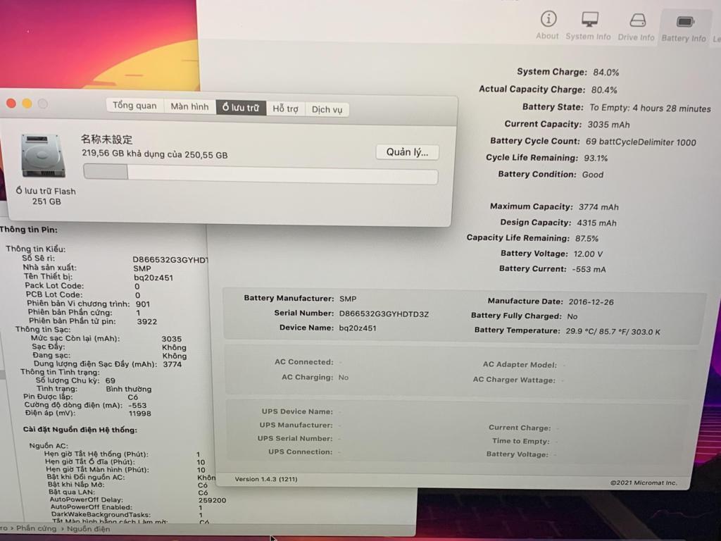Click the Battery Cycle Count value
721x541 pixels.
pyautogui.click(x=641, y=142)
